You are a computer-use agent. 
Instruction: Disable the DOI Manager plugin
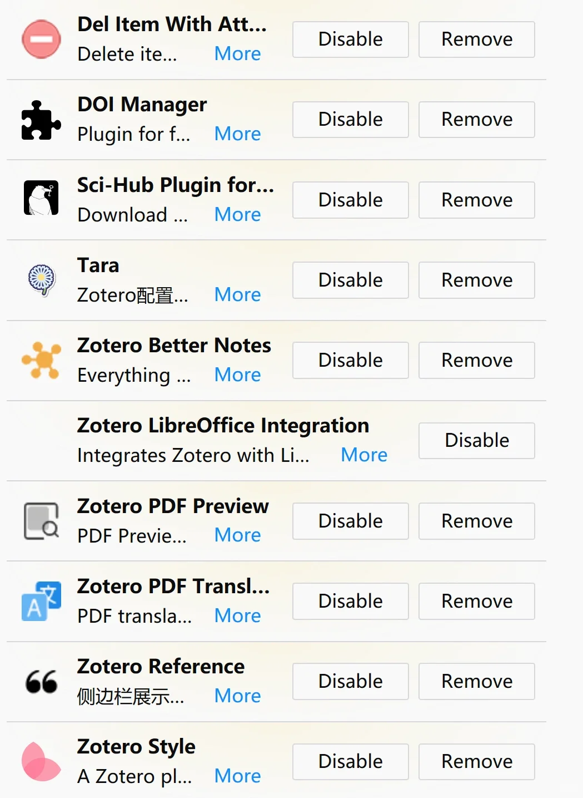(350, 120)
